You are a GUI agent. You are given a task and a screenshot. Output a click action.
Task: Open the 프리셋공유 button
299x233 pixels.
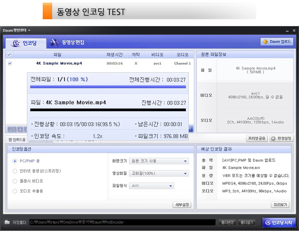[x=257, y=139]
